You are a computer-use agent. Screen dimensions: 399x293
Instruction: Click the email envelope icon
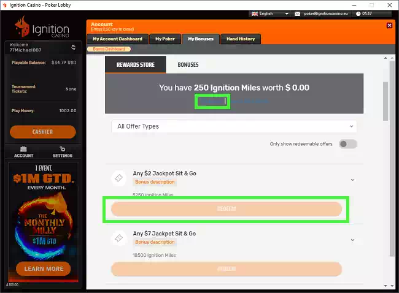(x=297, y=13)
